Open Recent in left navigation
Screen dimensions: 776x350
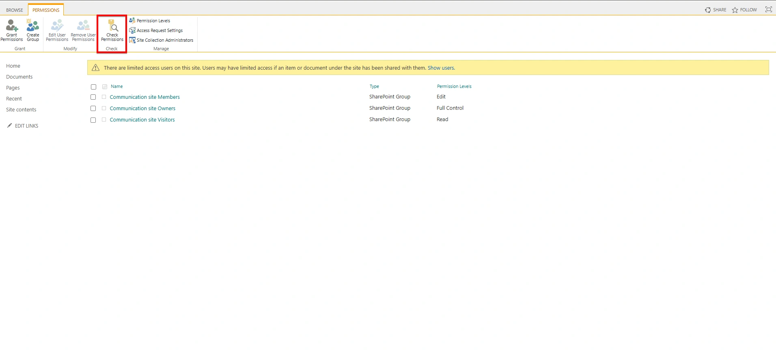[x=14, y=98]
